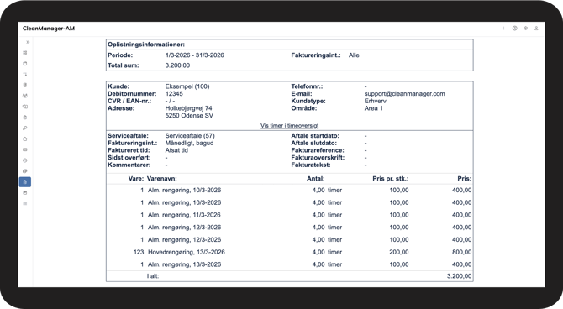Click the 'I alt:' total 3.200,00
The width and height of the screenshot is (563, 309).
tap(460, 276)
